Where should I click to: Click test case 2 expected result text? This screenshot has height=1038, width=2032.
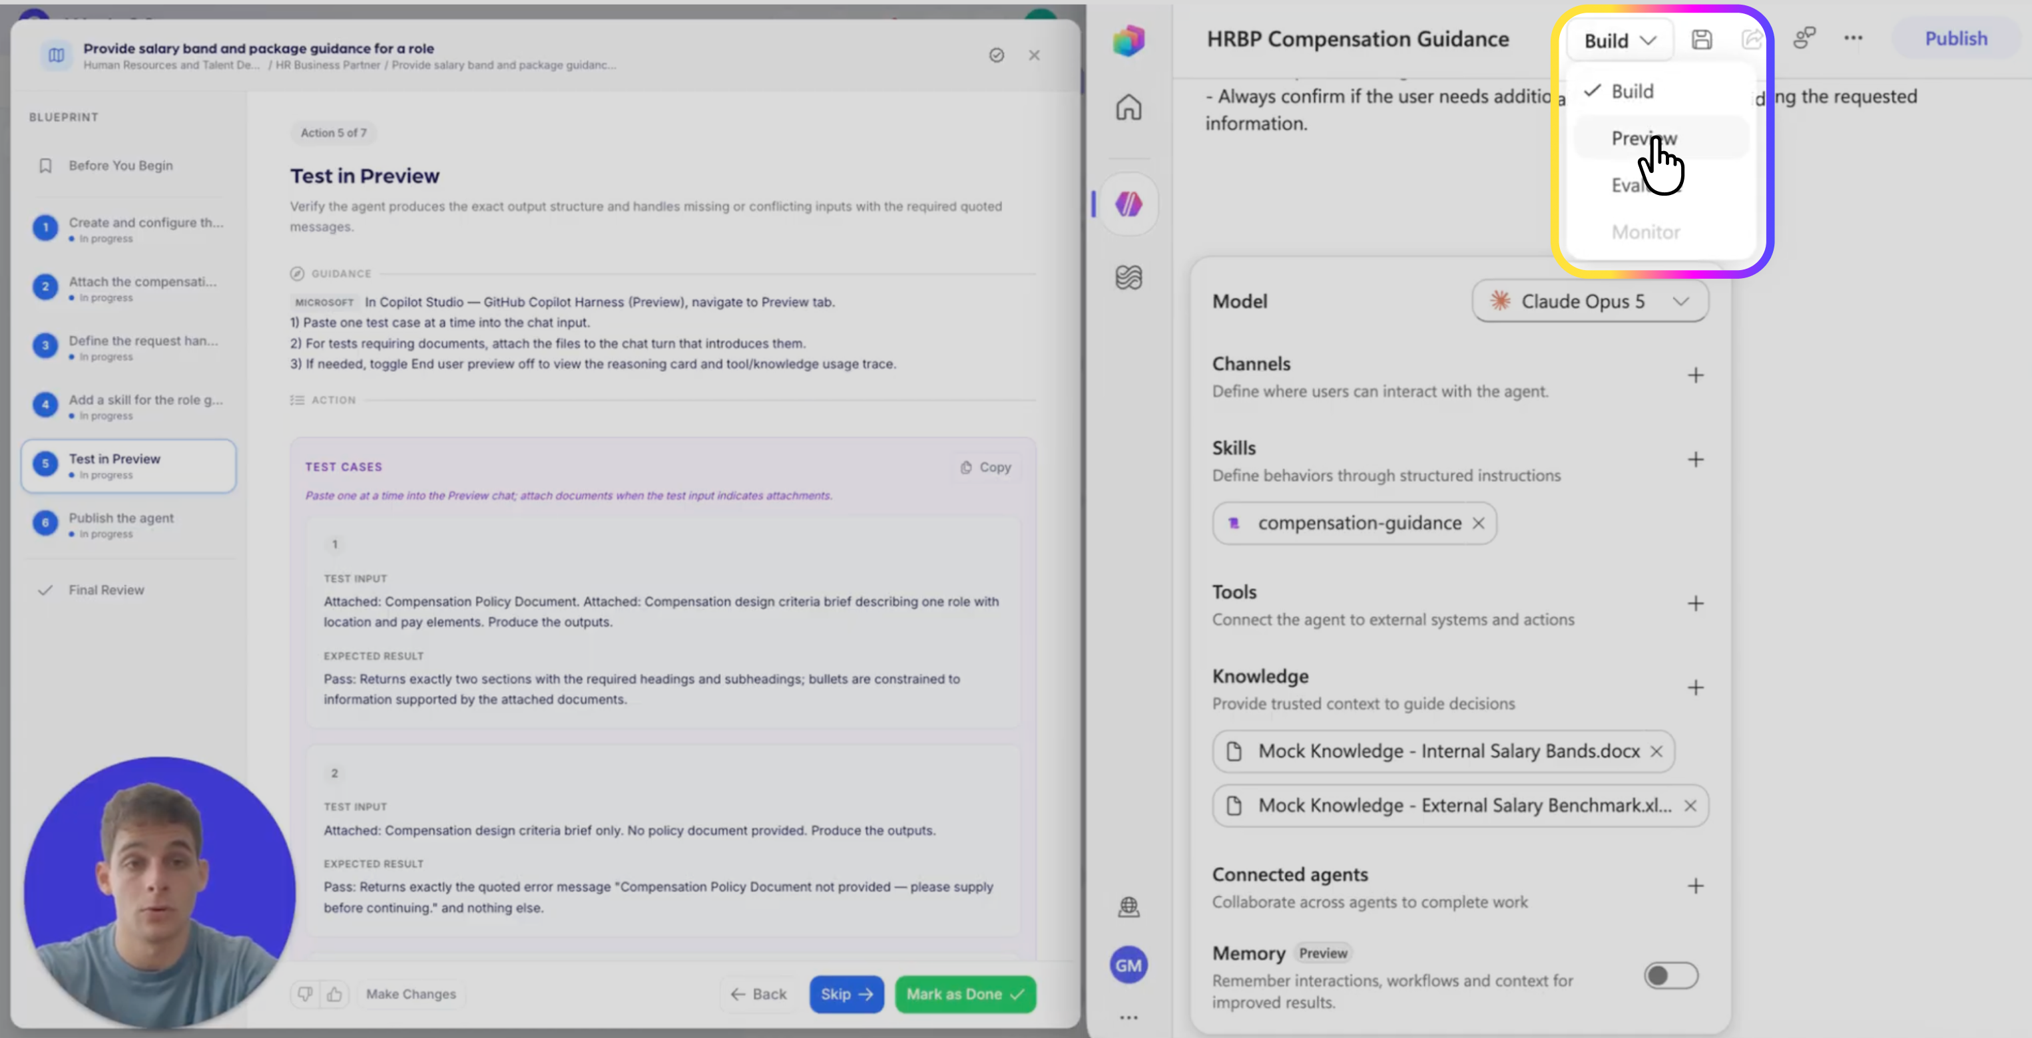click(658, 898)
